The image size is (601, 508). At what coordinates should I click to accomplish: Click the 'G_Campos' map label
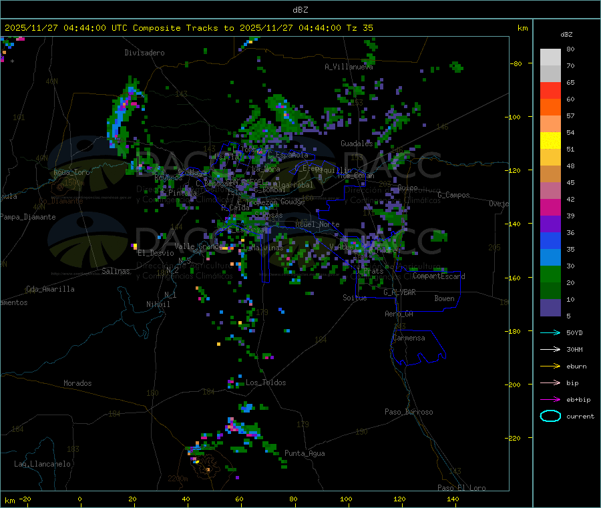click(x=453, y=195)
